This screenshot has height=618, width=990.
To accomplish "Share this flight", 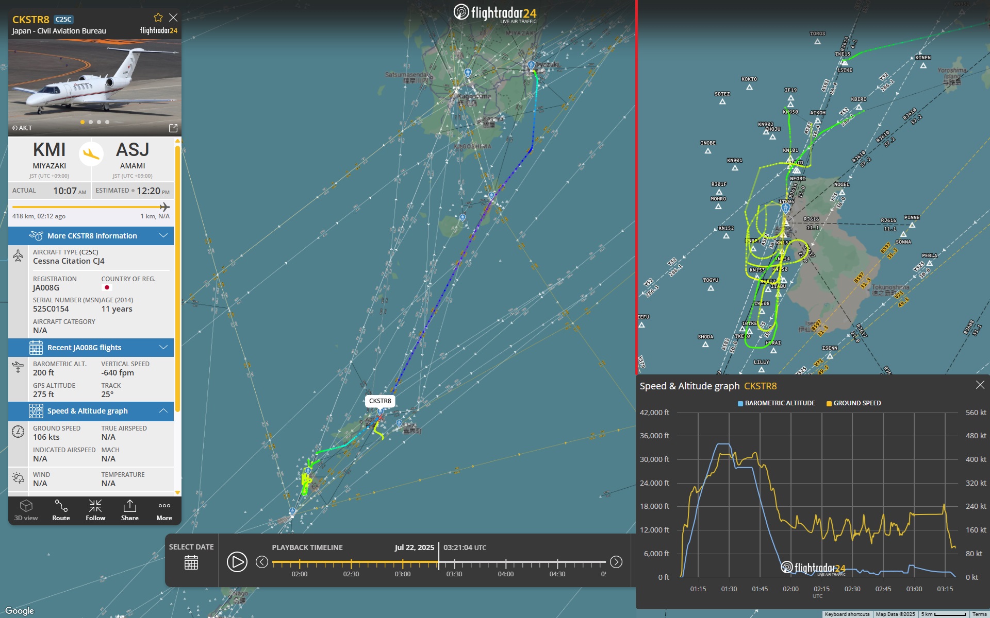I will click(x=130, y=510).
